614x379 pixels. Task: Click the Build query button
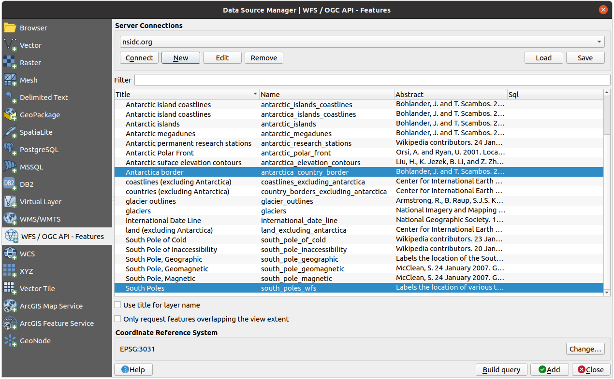click(x=501, y=370)
